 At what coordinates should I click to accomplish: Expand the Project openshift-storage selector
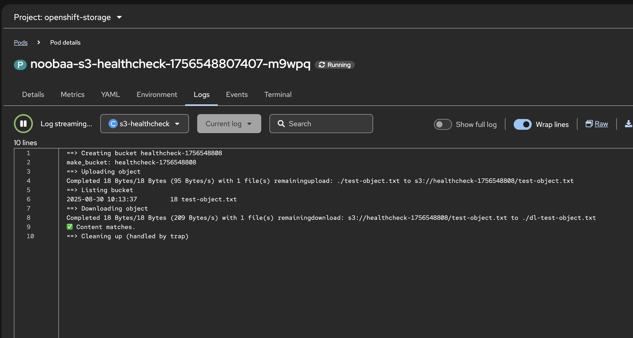pyautogui.click(x=68, y=17)
